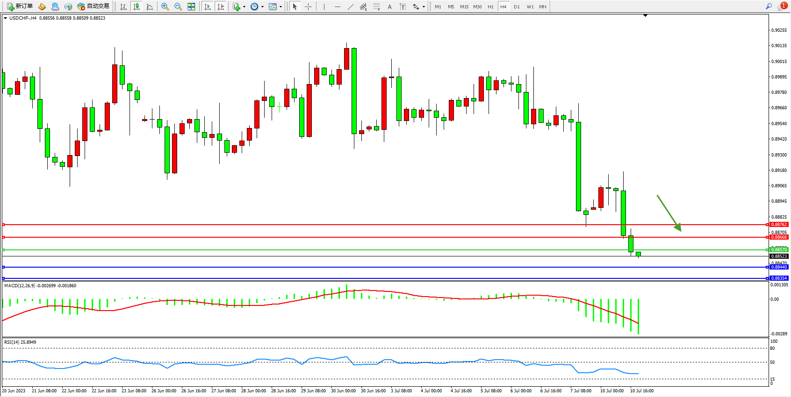Zoom in on the chart
Screen dimensions: 791x397
pyautogui.click(x=165, y=7)
